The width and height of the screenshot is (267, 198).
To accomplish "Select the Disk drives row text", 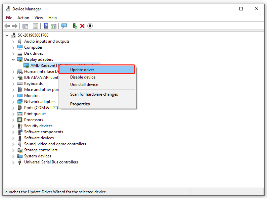I will click(x=34, y=53).
